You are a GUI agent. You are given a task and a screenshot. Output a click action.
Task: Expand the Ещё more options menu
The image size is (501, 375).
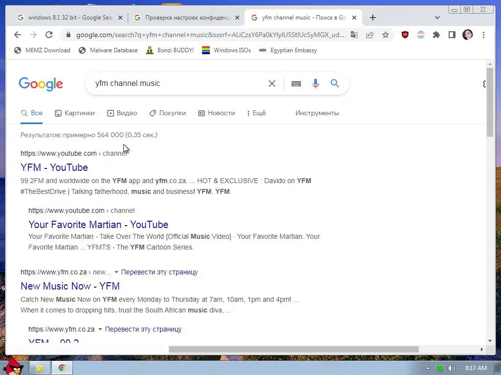pyautogui.click(x=256, y=113)
